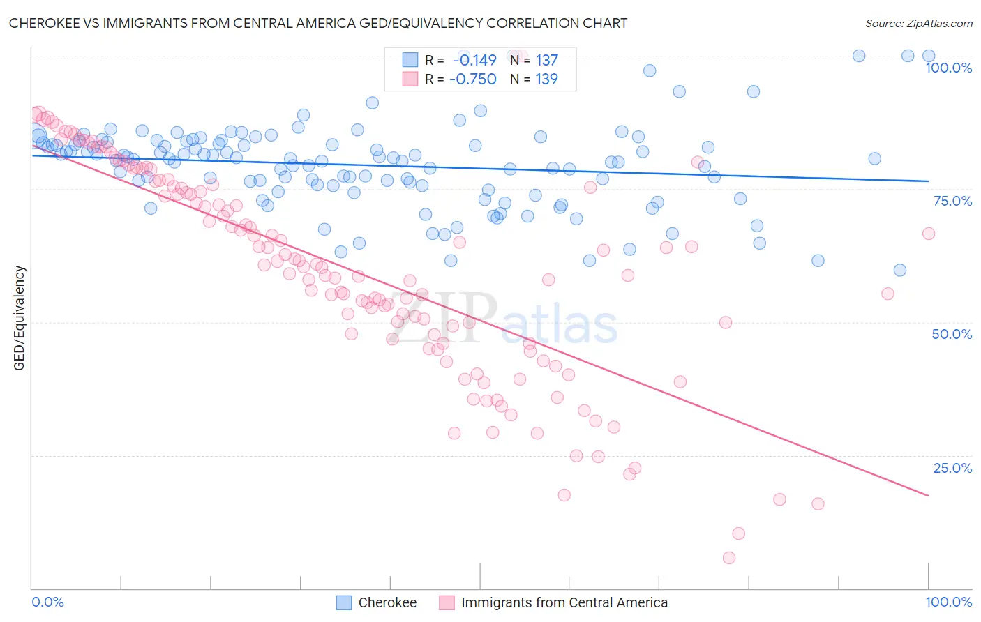Viewport: 981px width, 622px height.
Task: Click the blue R = -0.149 swatch
Action: coord(410,60)
